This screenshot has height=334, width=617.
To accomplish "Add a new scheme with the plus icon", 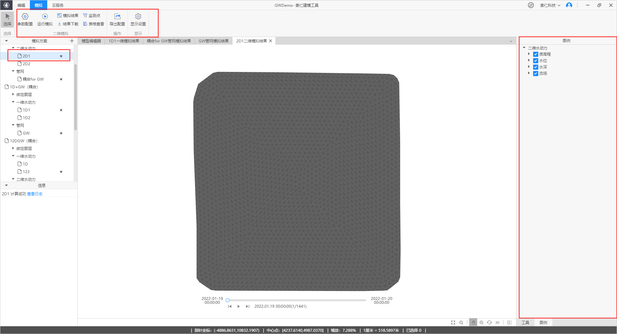I will coord(72,41).
